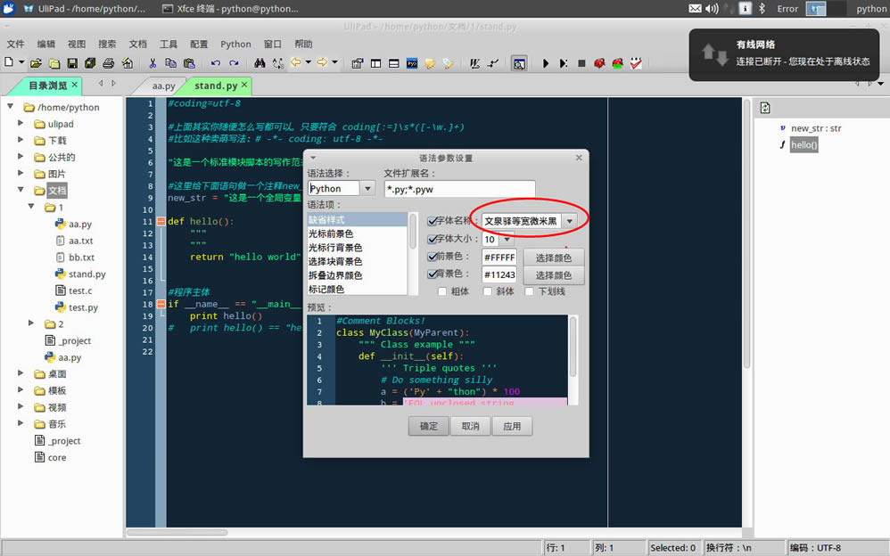
Task: Uncheck the 字体大小 font size checkbox
Action: coord(433,239)
